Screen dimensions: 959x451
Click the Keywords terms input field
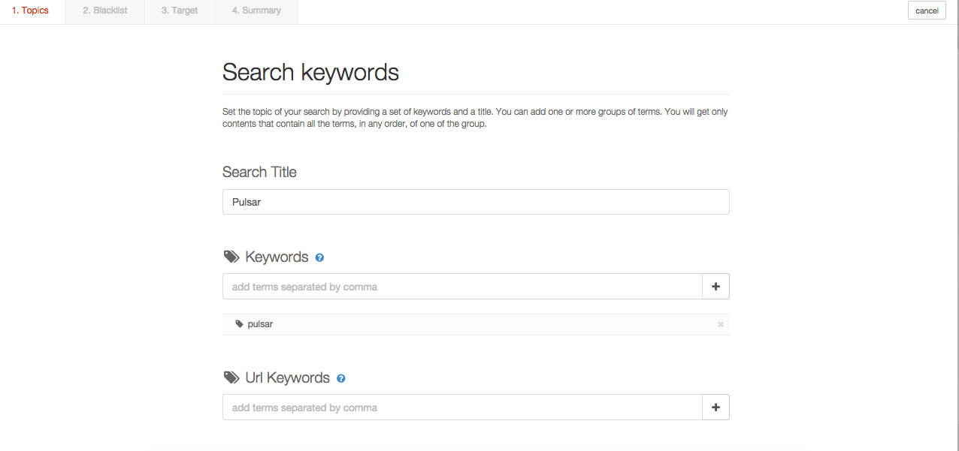tap(462, 287)
